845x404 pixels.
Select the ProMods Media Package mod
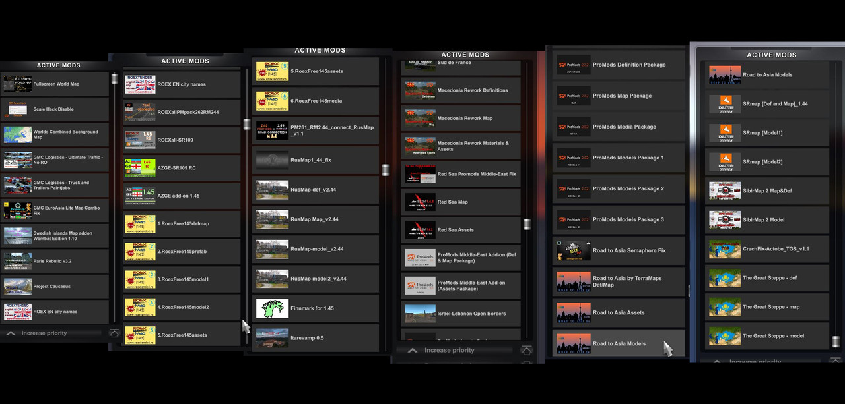(x=619, y=127)
